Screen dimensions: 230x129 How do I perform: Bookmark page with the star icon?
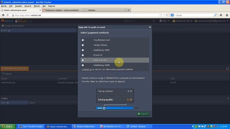(161, 15)
